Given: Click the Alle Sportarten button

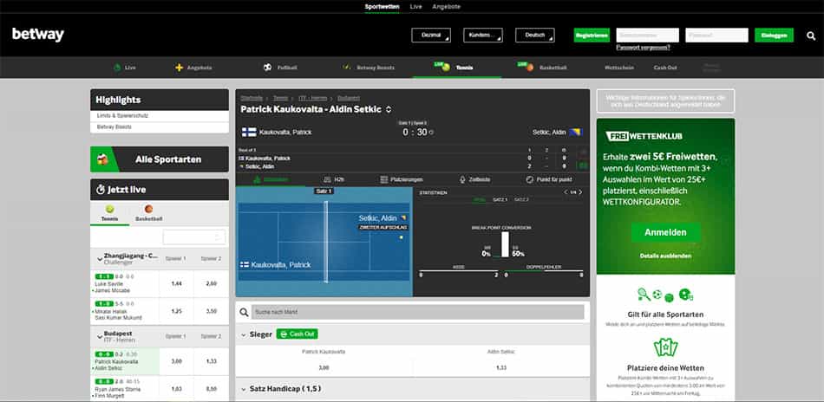Looking at the screenshot, I should (160, 159).
